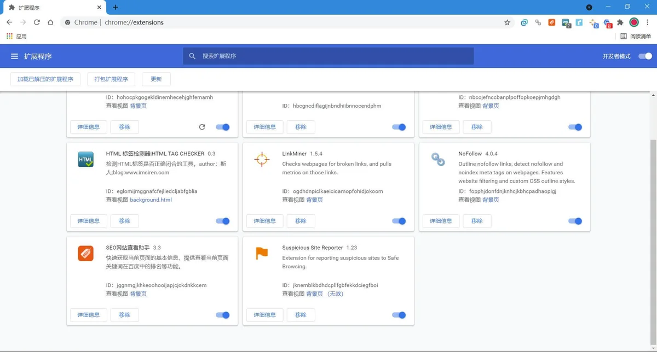Disable the HTML TAG CHECKER extension
The height and width of the screenshot is (352, 657).
pos(222,221)
